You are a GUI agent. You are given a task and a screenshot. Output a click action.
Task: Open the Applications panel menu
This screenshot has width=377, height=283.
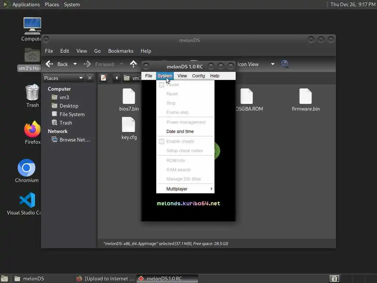pyautogui.click(x=22, y=4)
